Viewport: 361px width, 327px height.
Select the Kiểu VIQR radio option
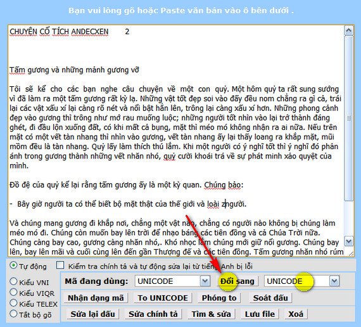click(x=13, y=292)
